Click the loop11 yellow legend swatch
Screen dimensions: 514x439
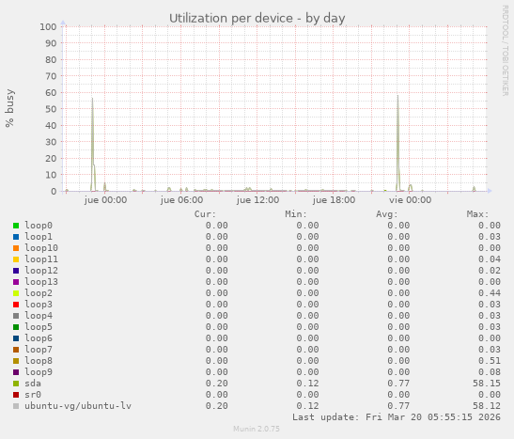click(16, 259)
